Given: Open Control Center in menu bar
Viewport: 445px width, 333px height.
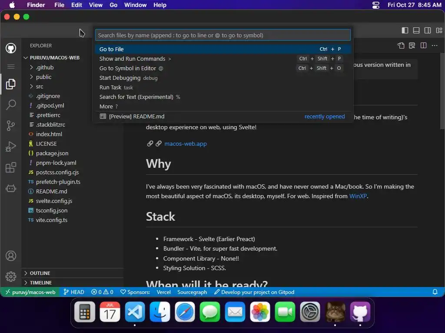Looking at the screenshot, I should [376, 5].
